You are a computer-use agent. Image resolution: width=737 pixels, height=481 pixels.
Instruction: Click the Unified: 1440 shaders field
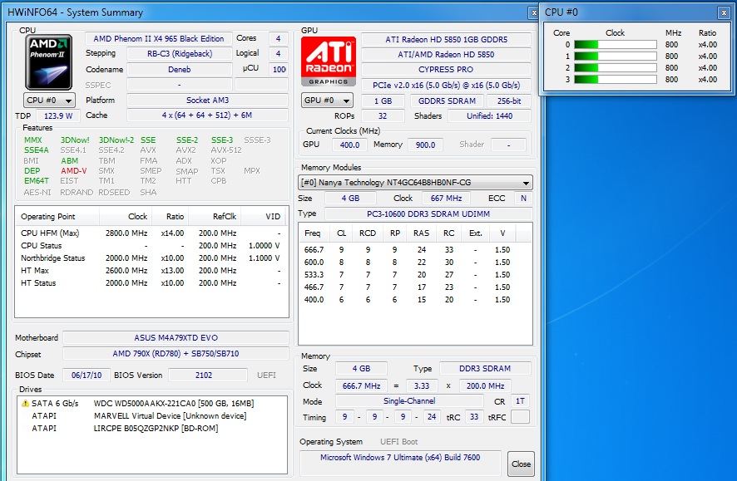[489, 116]
